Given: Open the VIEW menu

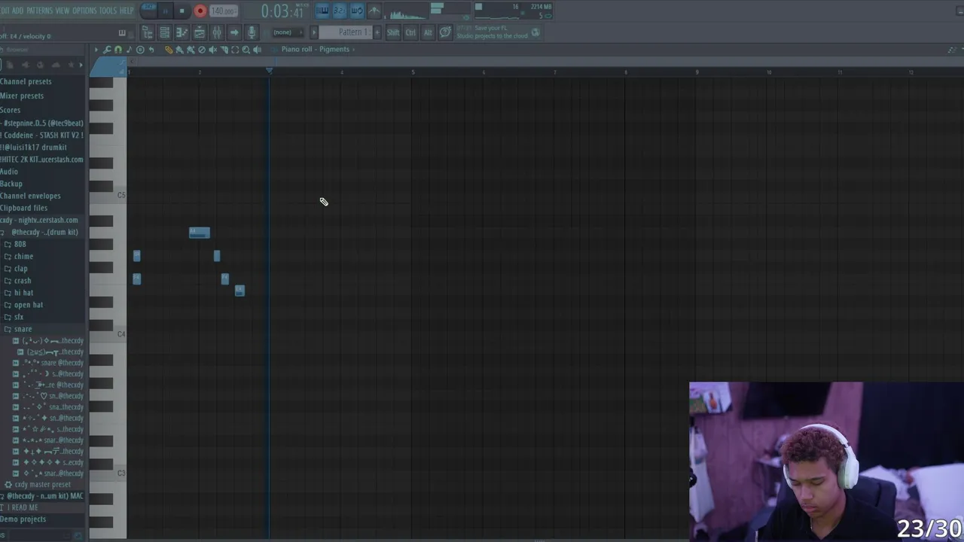Looking at the screenshot, I should click(x=63, y=11).
